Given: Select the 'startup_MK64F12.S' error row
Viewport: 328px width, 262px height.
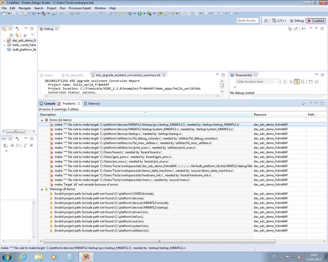Looking at the screenshot, I should (183, 125).
